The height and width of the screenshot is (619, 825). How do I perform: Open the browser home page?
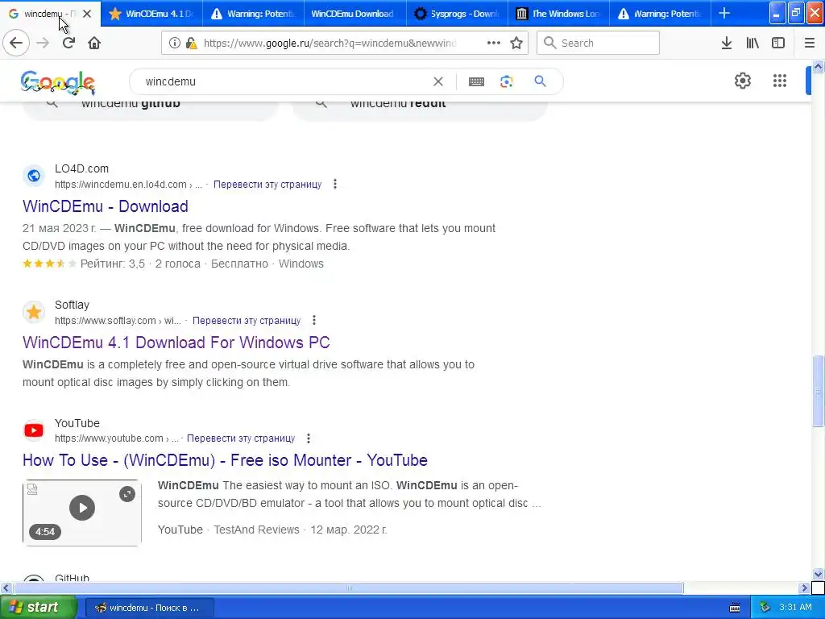94,43
